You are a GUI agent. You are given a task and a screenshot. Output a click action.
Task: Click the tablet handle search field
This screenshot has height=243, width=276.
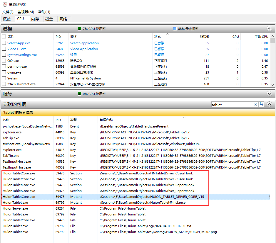pos(232,105)
